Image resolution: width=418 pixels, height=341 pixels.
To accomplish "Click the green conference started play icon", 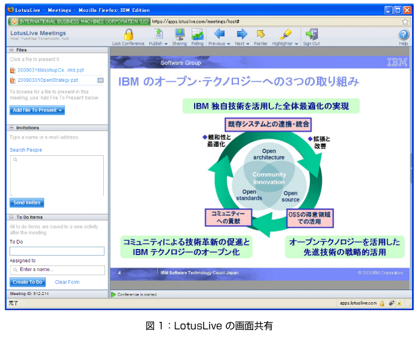I will [x=113, y=294].
